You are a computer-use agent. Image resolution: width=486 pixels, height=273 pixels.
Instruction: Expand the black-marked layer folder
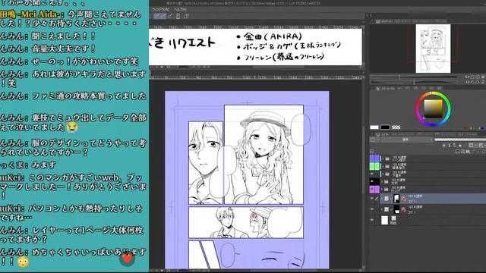[383, 181]
